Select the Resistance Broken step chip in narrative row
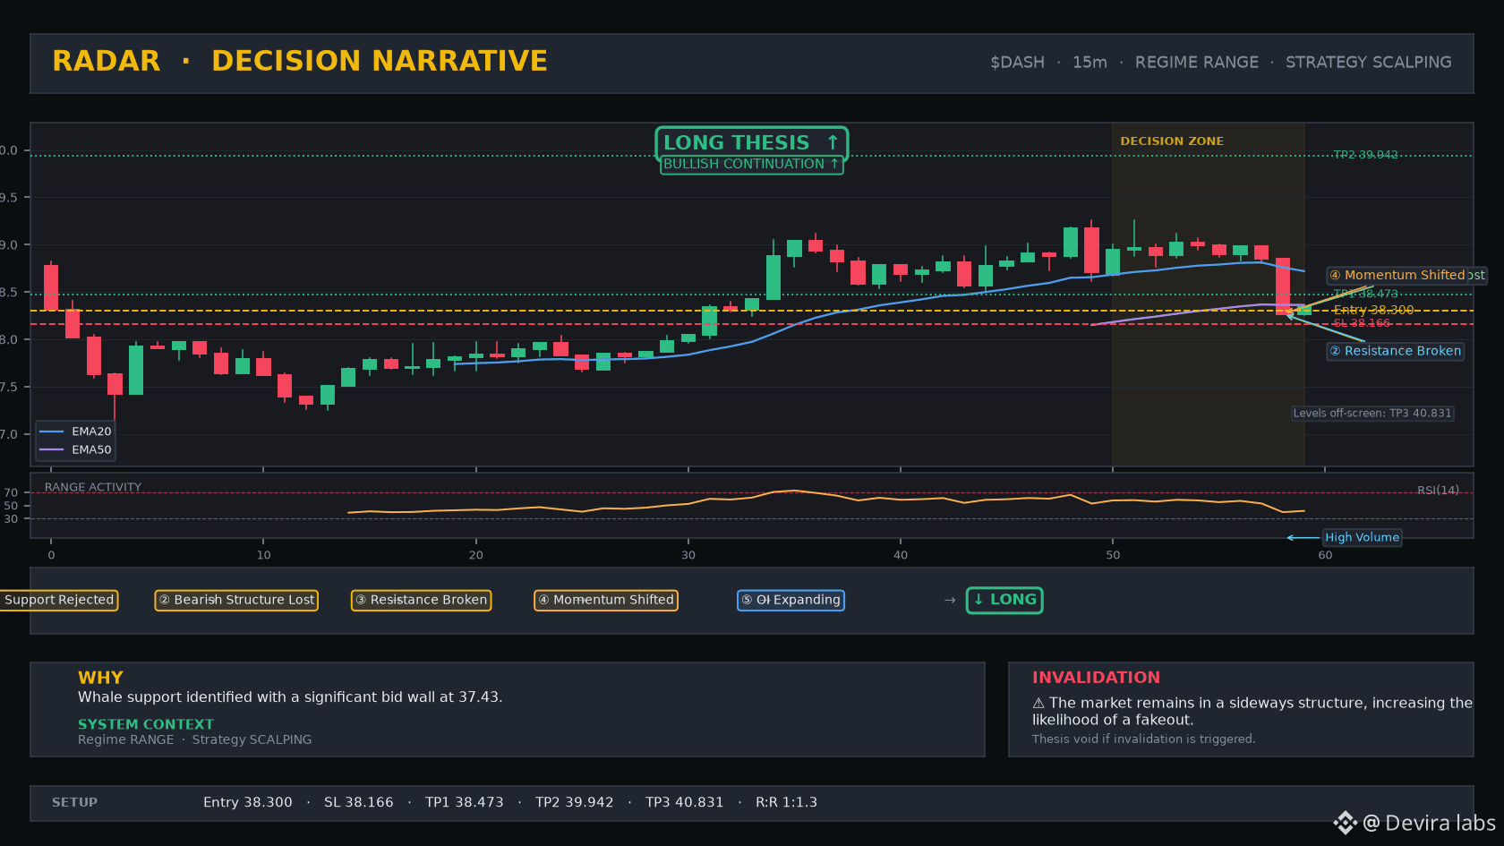This screenshot has height=846, width=1504. (421, 600)
